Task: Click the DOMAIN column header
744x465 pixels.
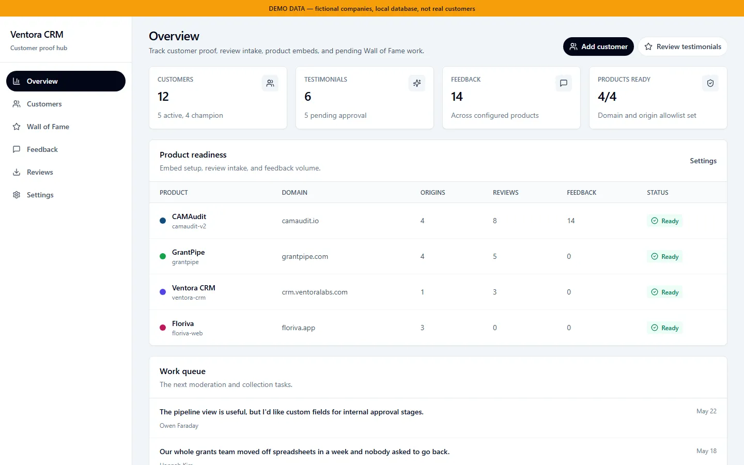Action: pos(295,193)
